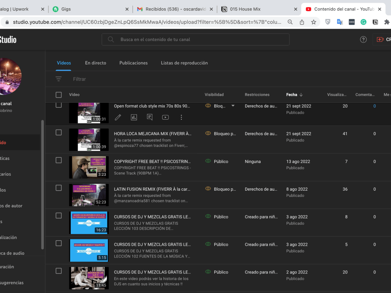This screenshot has width=391, height=293.
Task: Check the Open format club style mix checkbox
Action: click(x=59, y=105)
